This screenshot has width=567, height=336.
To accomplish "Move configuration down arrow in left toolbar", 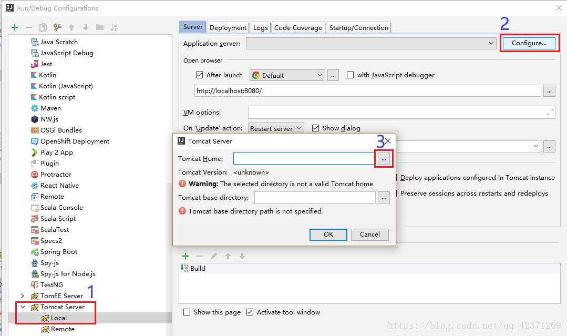I will (86, 27).
